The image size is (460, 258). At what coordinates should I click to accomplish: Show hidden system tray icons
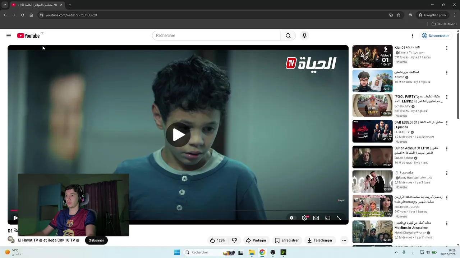tap(396, 252)
